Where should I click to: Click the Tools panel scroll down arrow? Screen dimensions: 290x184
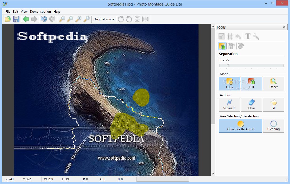pyautogui.click(x=213, y=174)
